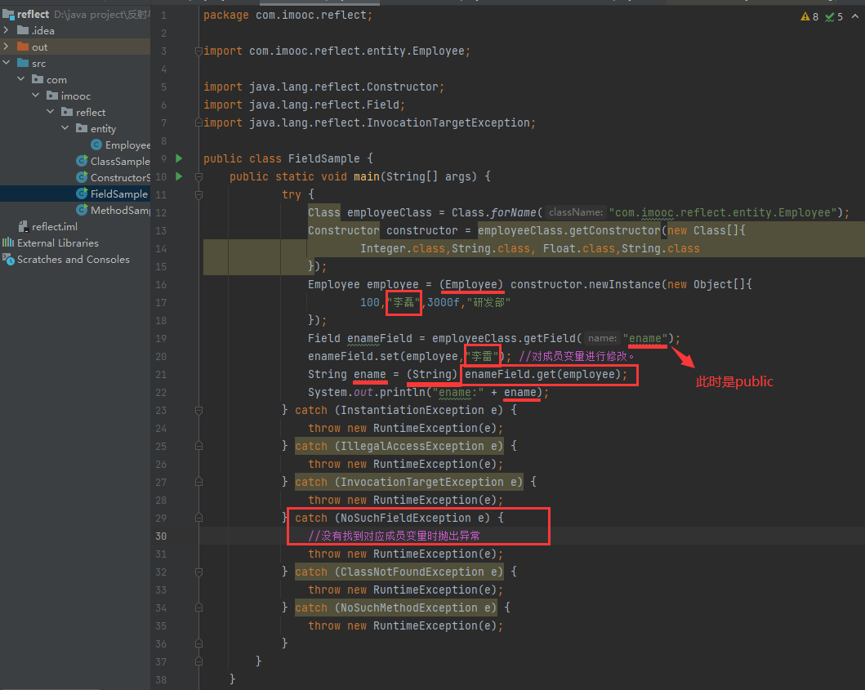Expand the .idea folder
This screenshot has width=865, height=690.
pos(7,30)
